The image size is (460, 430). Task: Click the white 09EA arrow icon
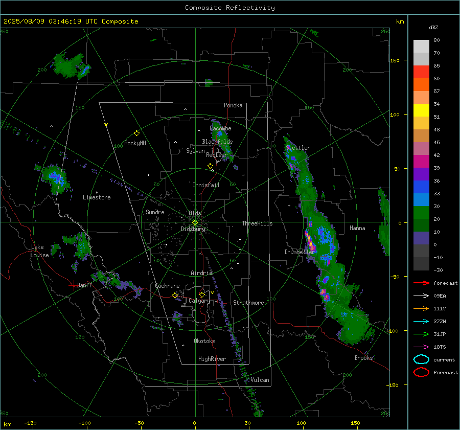421,296
